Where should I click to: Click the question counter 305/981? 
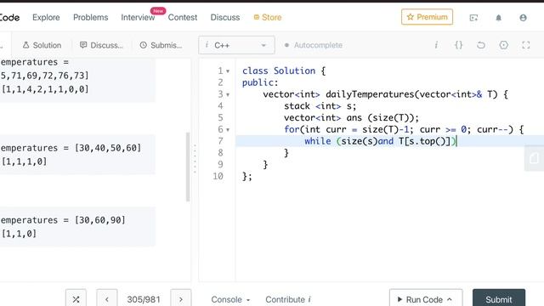pyautogui.click(x=144, y=299)
